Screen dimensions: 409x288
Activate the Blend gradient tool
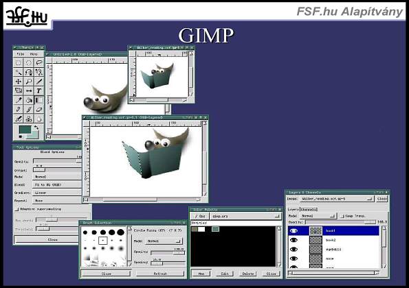click(x=39, y=100)
